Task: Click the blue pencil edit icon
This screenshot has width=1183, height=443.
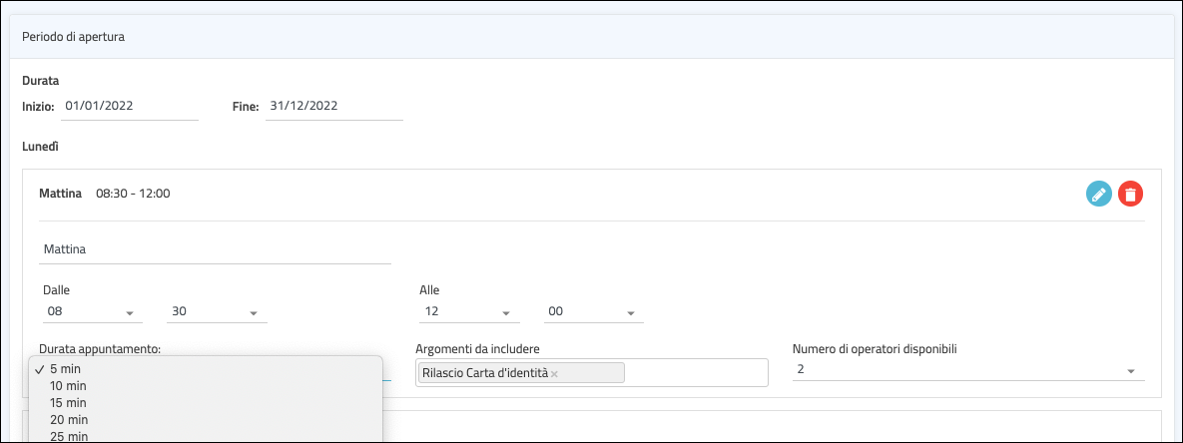Action: pyautogui.click(x=1098, y=194)
